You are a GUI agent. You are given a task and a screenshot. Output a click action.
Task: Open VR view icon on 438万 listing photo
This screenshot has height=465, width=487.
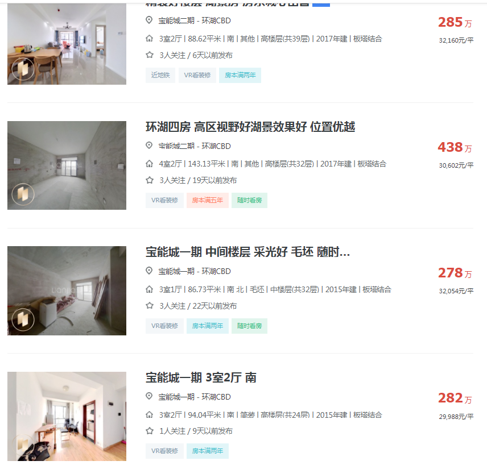pyautogui.click(x=23, y=194)
